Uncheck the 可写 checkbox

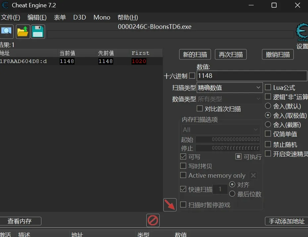pyautogui.click(x=183, y=157)
